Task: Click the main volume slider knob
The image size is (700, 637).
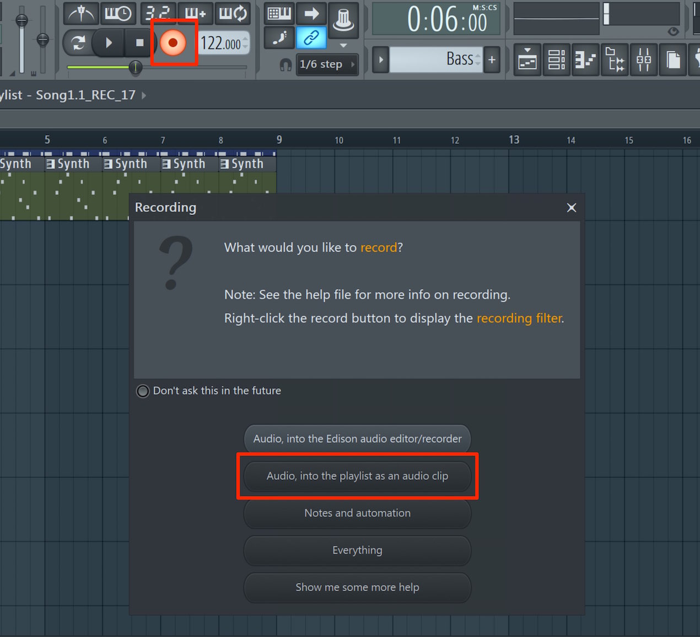Action: (x=21, y=20)
